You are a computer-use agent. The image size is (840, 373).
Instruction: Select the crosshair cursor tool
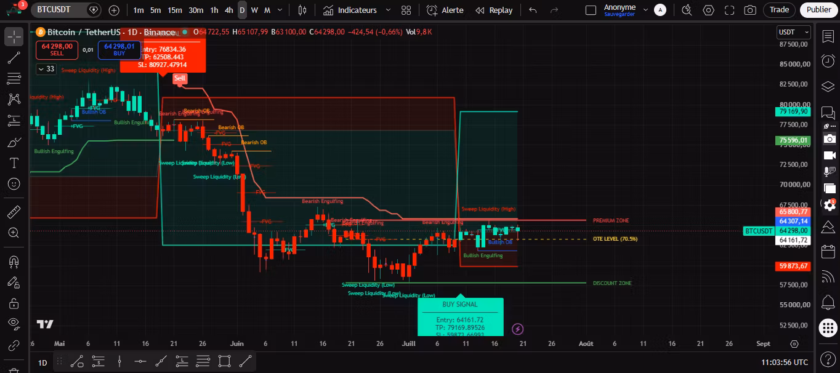point(14,36)
